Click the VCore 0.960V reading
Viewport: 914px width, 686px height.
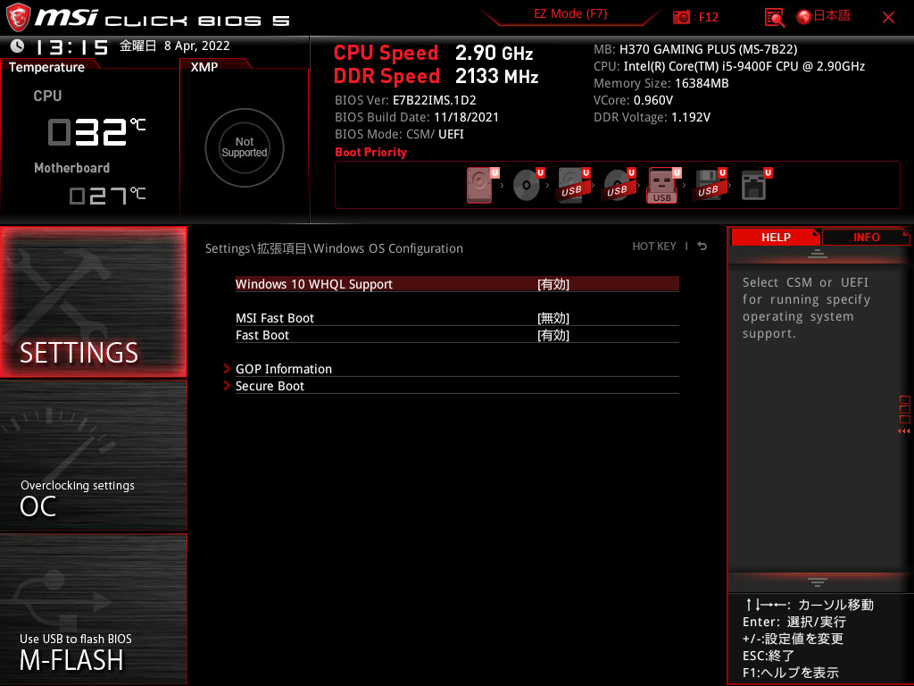(633, 100)
